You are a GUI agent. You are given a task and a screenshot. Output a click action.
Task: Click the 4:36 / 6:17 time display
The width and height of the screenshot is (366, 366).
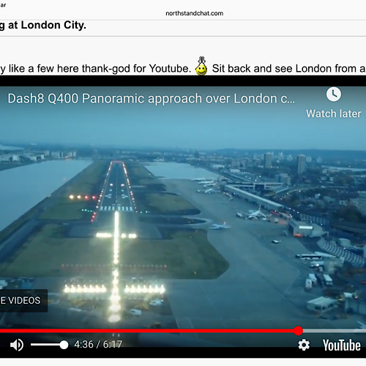pyautogui.click(x=98, y=345)
